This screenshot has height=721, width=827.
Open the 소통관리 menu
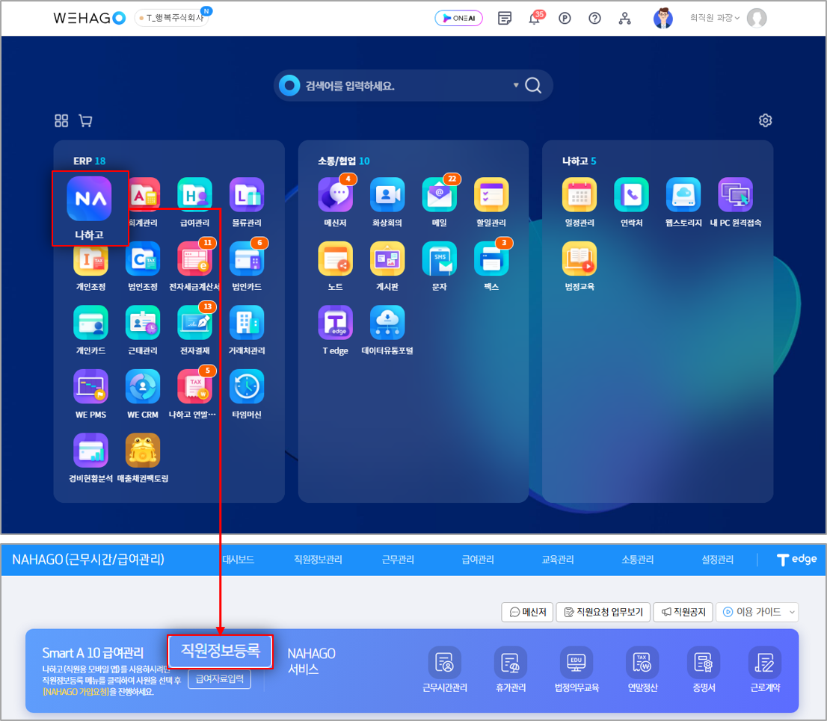[638, 559]
